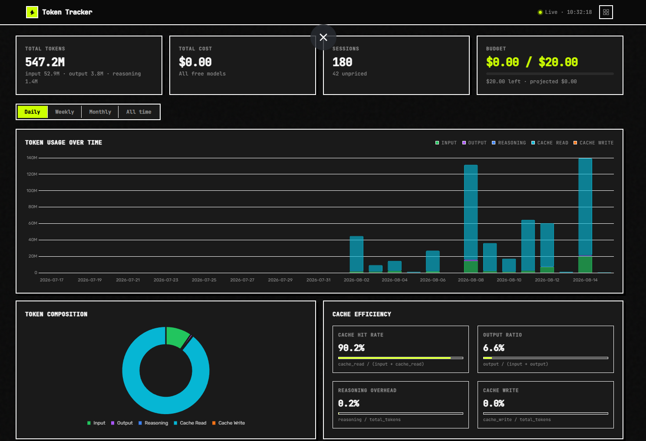Click the 0.2% reasoning overhead value
Screen dimensions: 646x441
pos(349,403)
